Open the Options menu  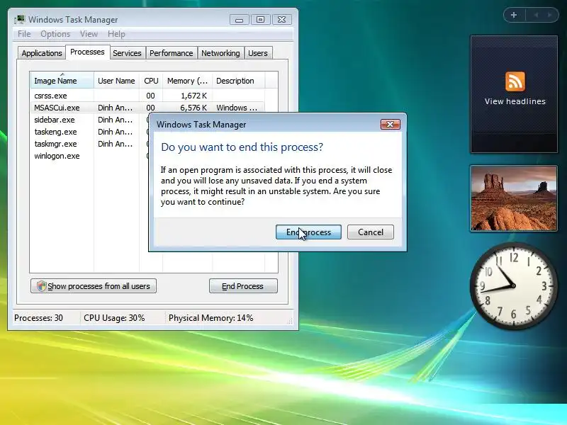coord(55,34)
